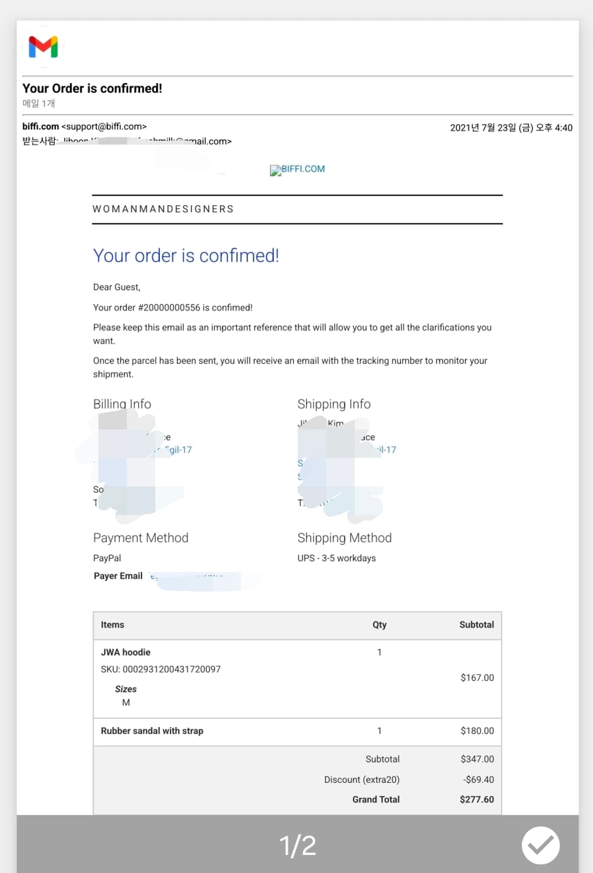The image size is (593, 873).
Task: Click the Rubber sandal with strap item
Action: pos(152,731)
